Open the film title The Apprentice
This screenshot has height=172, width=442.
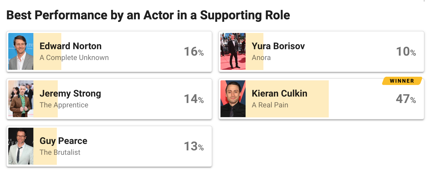pos(64,105)
